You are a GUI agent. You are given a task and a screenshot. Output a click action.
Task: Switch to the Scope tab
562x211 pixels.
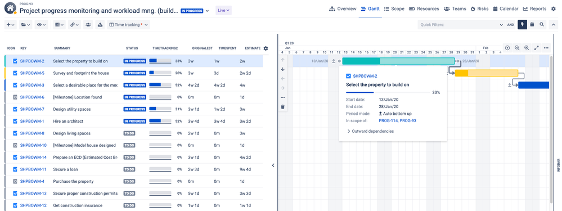click(394, 8)
